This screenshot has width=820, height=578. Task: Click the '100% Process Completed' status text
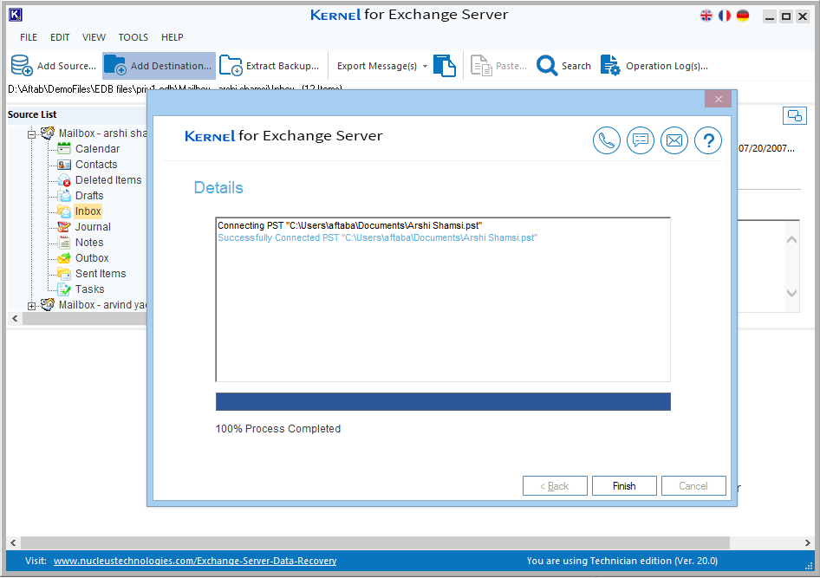(277, 429)
